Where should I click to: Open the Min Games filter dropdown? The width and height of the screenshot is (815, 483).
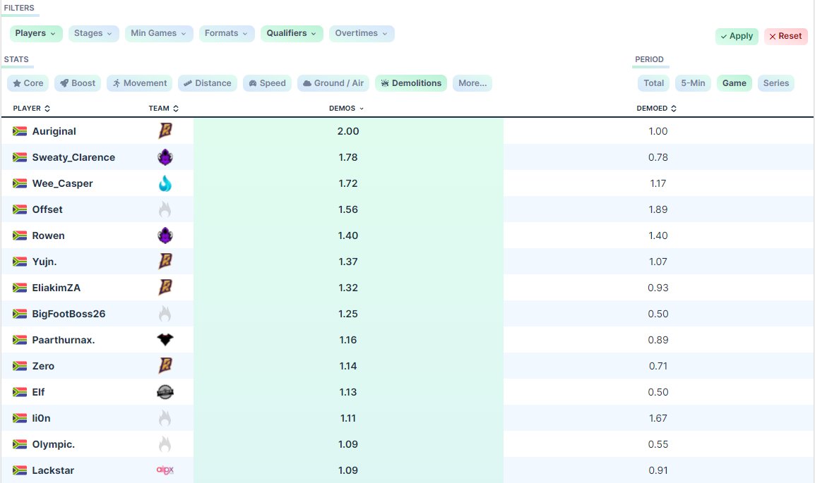[x=158, y=33]
